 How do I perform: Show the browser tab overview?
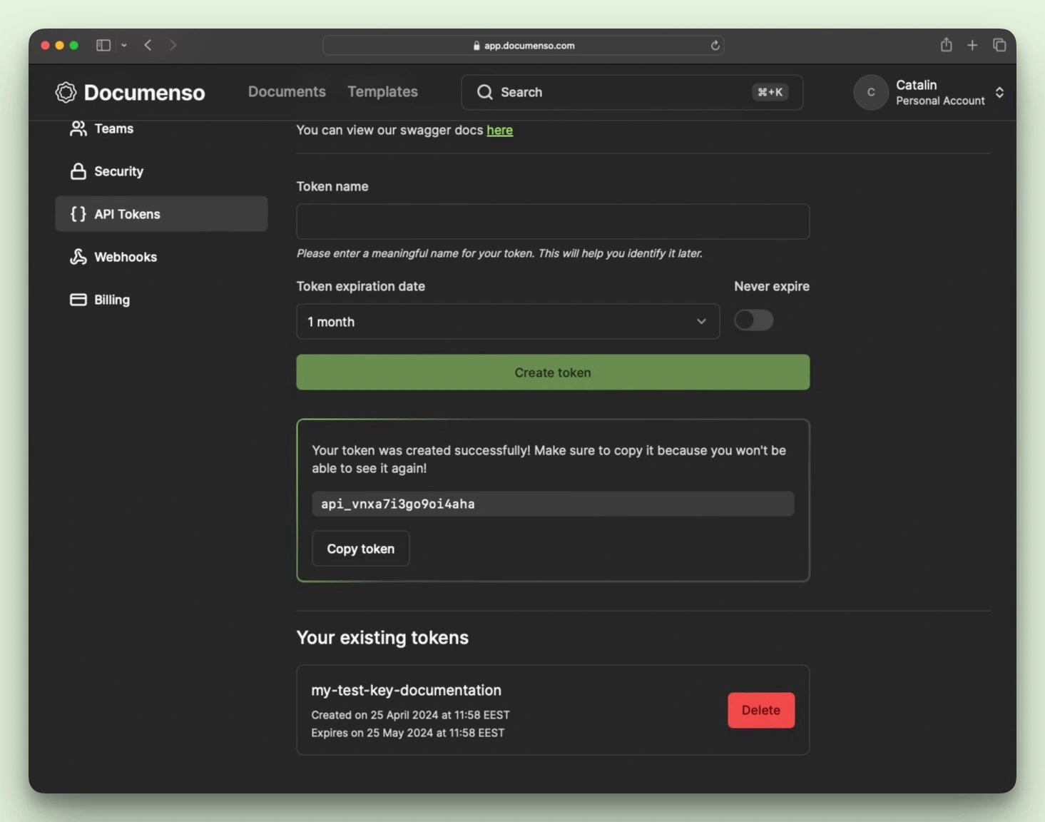(999, 45)
